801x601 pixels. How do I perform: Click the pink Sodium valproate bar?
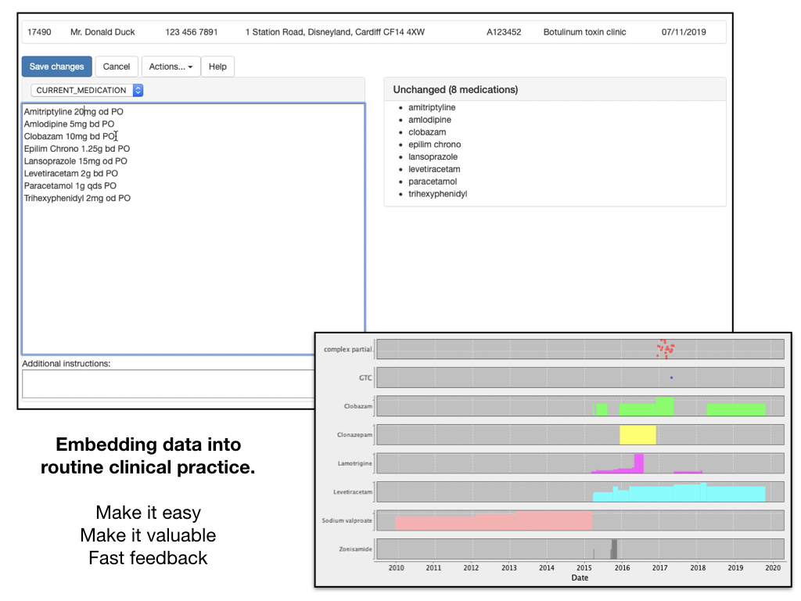click(x=493, y=521)
